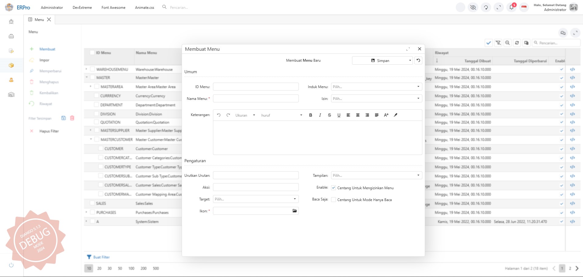Image resolution: width=583 pixels, height=277 pixels.
Task: Expand the Tampilan dropdown list
Action: coord(376,175)
